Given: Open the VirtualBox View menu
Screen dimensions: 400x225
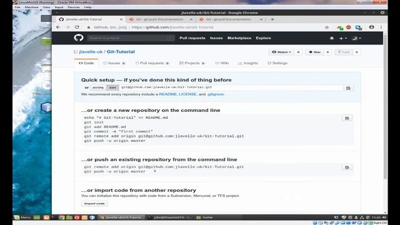Looking at the screenshot, I should tap(46, 7).
